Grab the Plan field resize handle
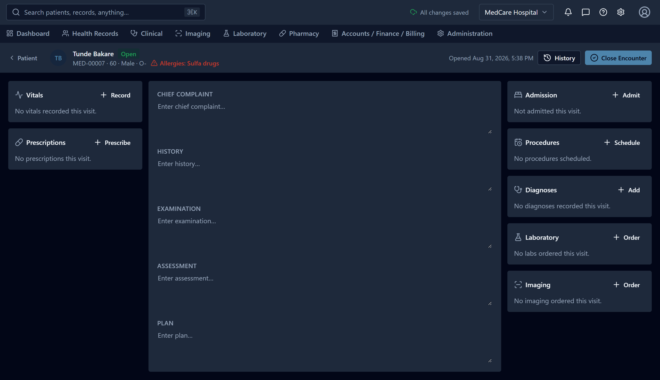This screenshot has height=380, width=660. click(490, 360)
